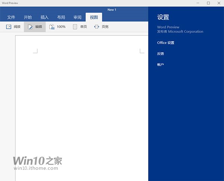
Task: Click the document title New 1
Action: point(112,10)
